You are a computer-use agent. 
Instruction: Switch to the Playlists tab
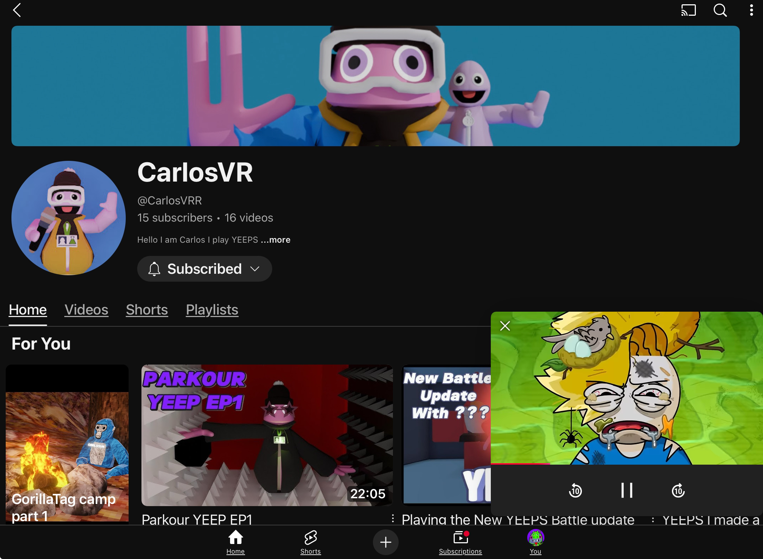212,310
